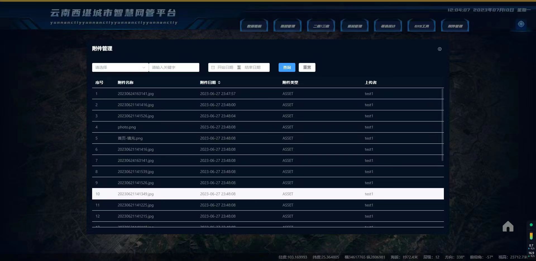This screenshot has width=536, height=261.
Task: Select the 首页-填充.png attachment
Action: pos(130,138)
